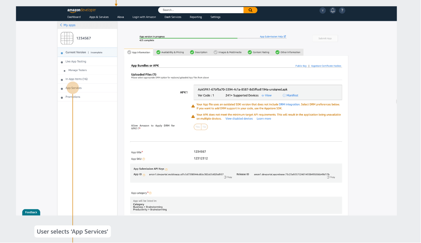The height and width of the screenshot is (243, 421).
Task: Click the orange search magnifier button
Action: click(x=250, y=10)
